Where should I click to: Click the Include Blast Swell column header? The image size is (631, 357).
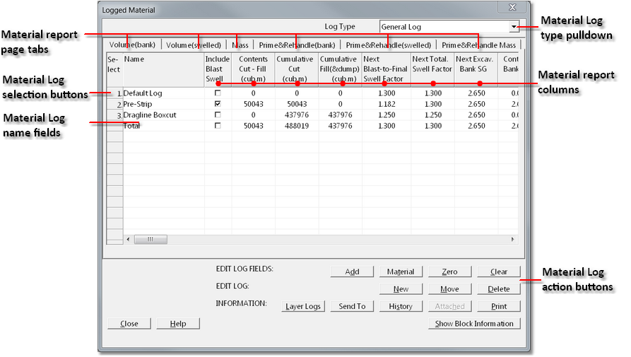[218, 69]
